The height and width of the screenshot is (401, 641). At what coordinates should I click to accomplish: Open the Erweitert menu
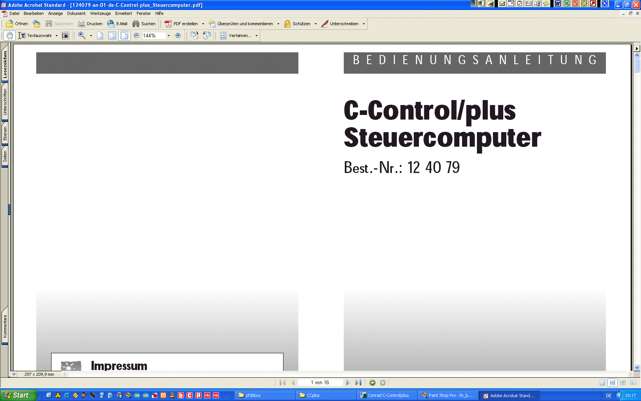[x=124, y=13]
